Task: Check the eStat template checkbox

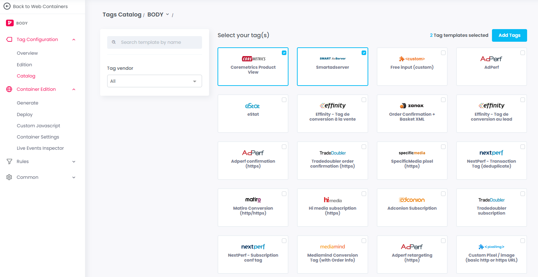Action: [x=284, y=100]
